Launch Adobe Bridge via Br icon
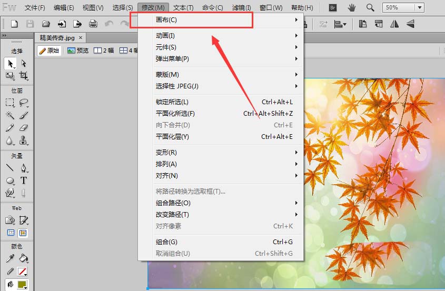445x291 pixels. pyautogui.click(x=333, y=8)
